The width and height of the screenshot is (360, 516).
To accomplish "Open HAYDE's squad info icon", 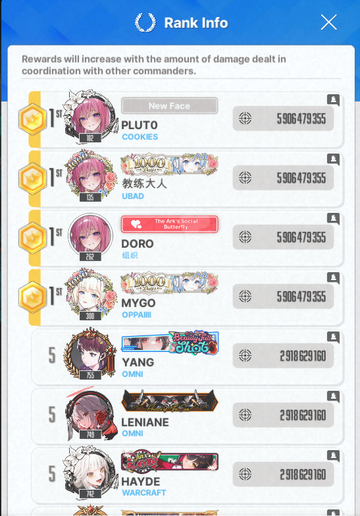I will (x=333, y=456).
